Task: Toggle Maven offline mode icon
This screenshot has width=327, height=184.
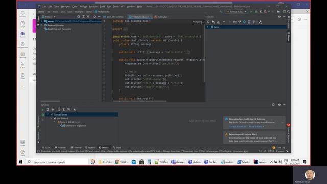Action: tap(240, 22)
